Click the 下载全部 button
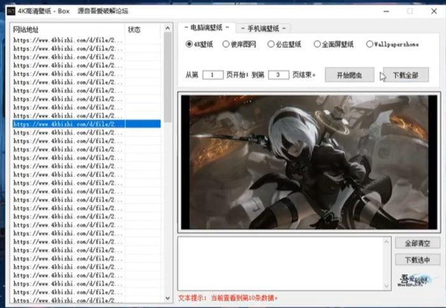This screenshot has width=446, height=308. point(406,75)
